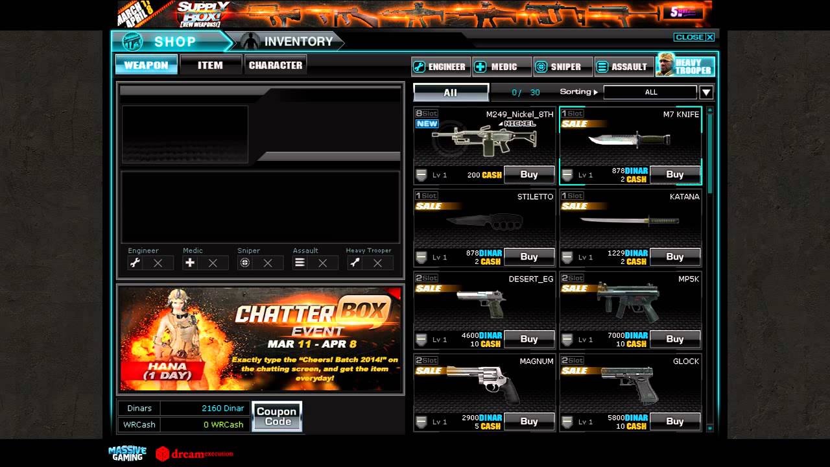Select the Item category tab
Image resolution: width=830 pixels, height=467 pixels.
coord(210,65)
